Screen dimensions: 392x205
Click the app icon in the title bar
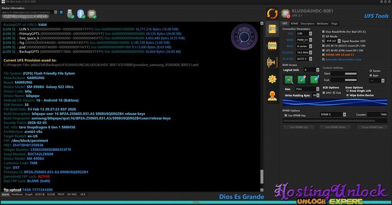click(x=3, y=2)
